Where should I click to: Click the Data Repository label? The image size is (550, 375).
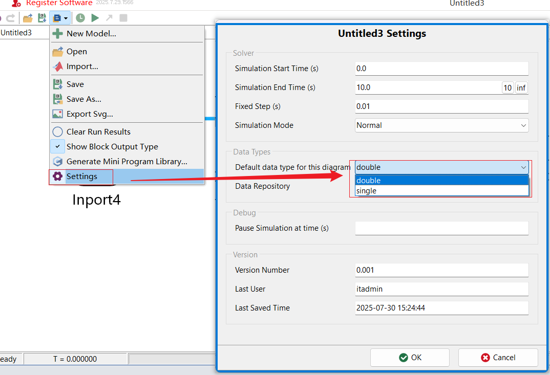click(x=262, y=186)
